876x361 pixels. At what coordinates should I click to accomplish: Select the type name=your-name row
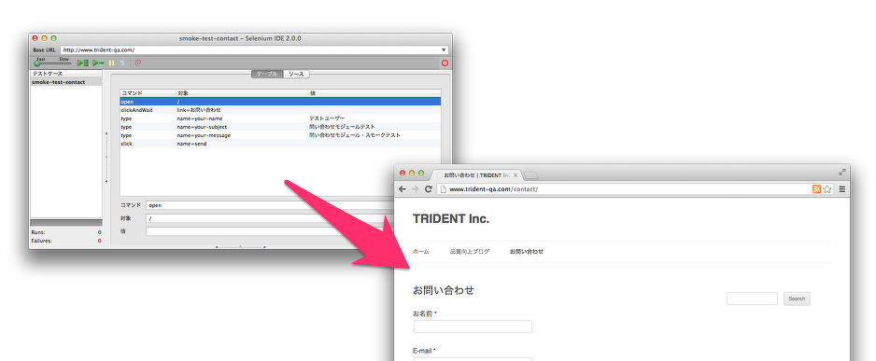point(280,118)
